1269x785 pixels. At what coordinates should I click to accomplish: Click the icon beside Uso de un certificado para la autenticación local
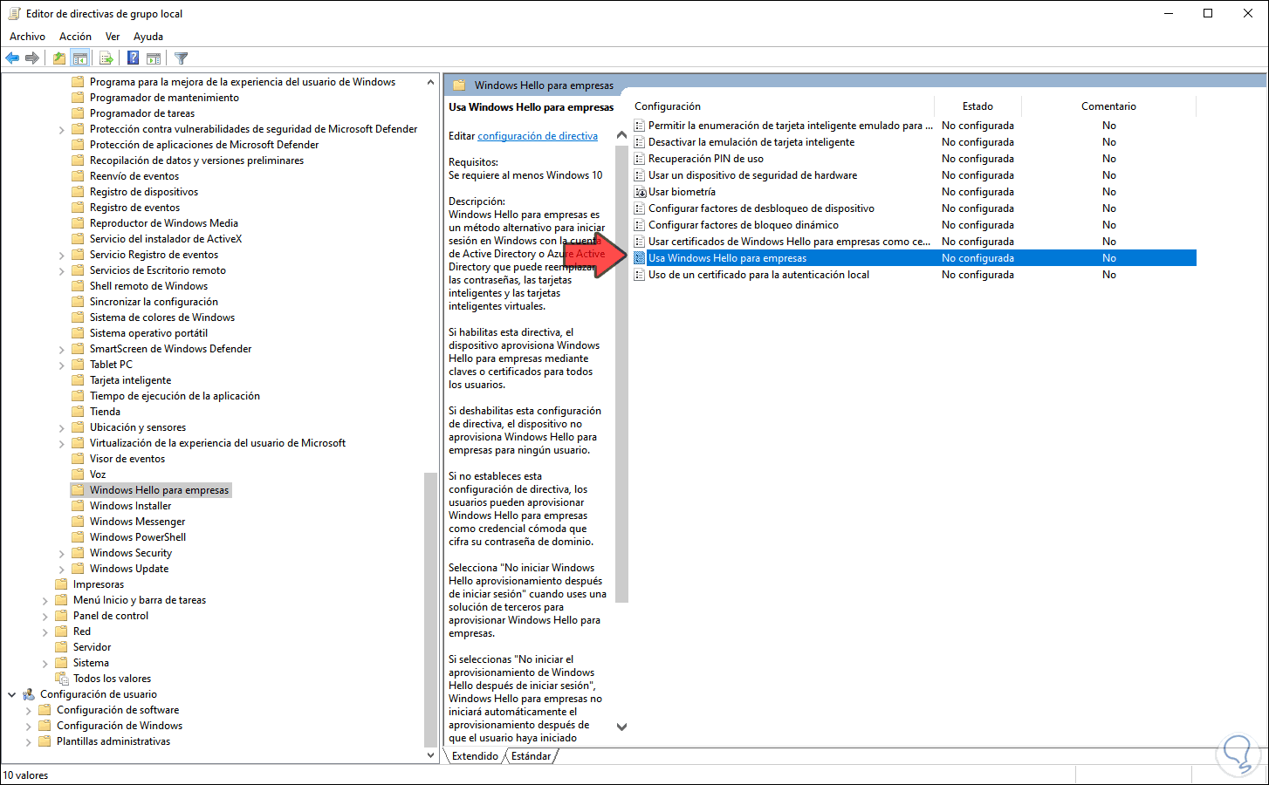click(x=640, y=275)
